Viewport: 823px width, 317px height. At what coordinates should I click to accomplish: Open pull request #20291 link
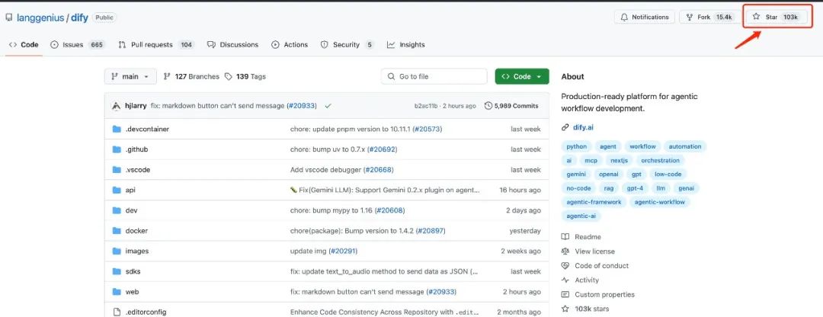343,251
